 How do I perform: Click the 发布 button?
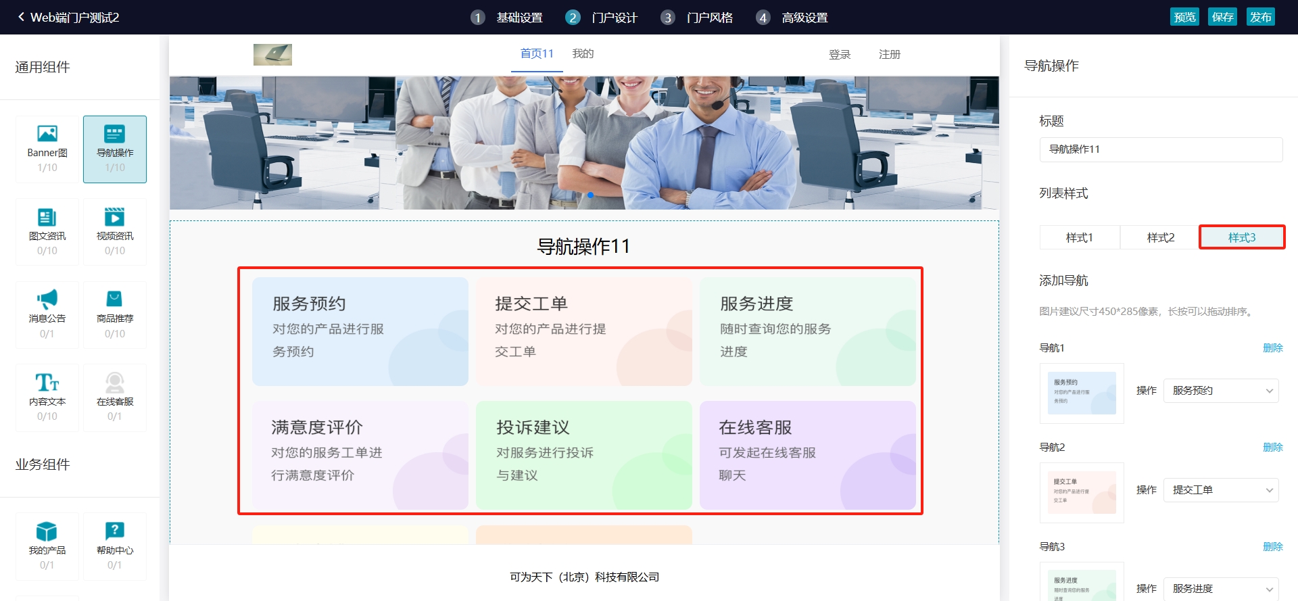click(x=1260, y=17)
